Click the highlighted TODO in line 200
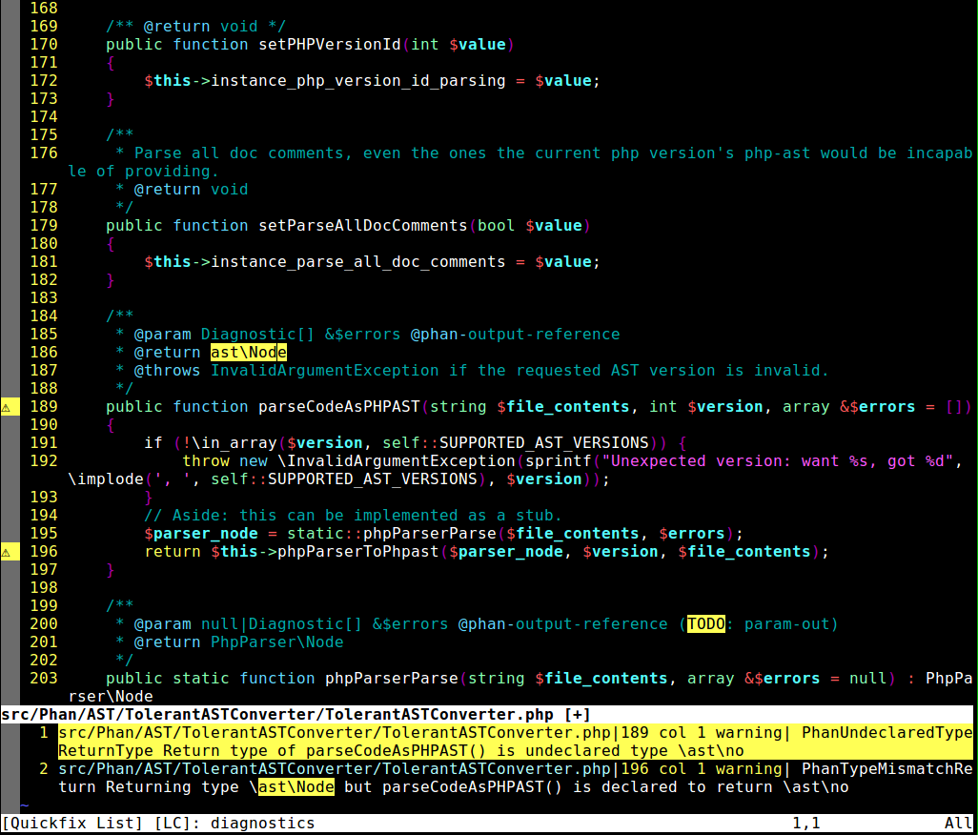 (705, 624)
